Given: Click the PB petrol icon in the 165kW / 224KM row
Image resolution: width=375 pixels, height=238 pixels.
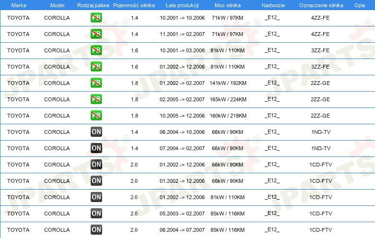Looking at the screenshot, I should coord(96,99).
